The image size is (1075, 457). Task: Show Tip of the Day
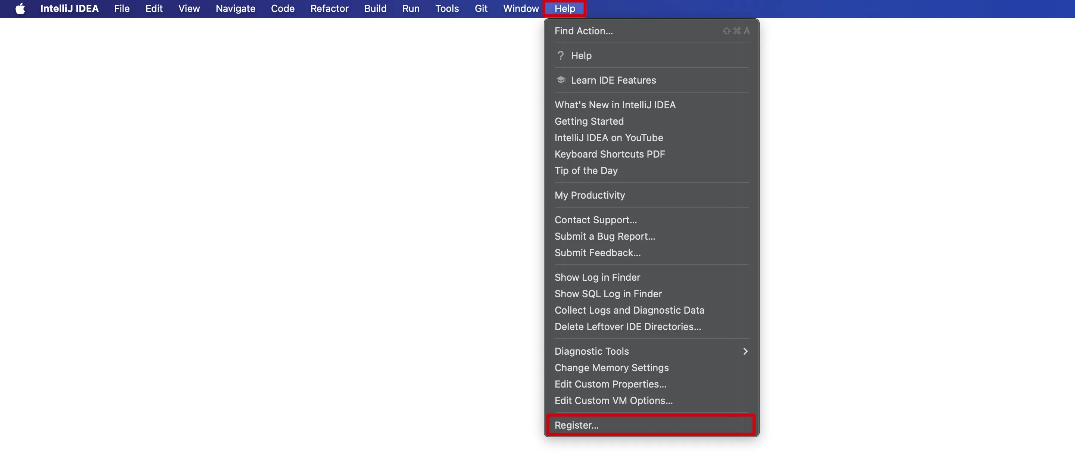(x=586, y=170)
